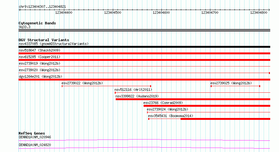Open variant esv2739020 (Wong2012b) label

click(x=39, y=70)
